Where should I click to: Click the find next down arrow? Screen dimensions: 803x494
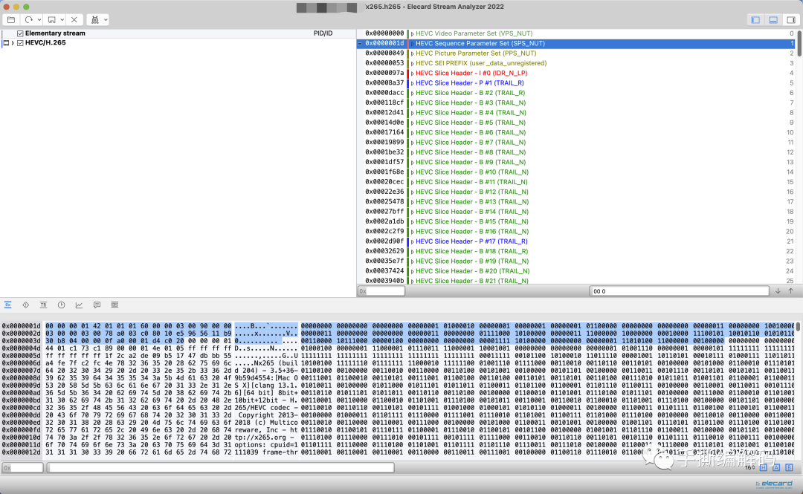pos(778,291)
